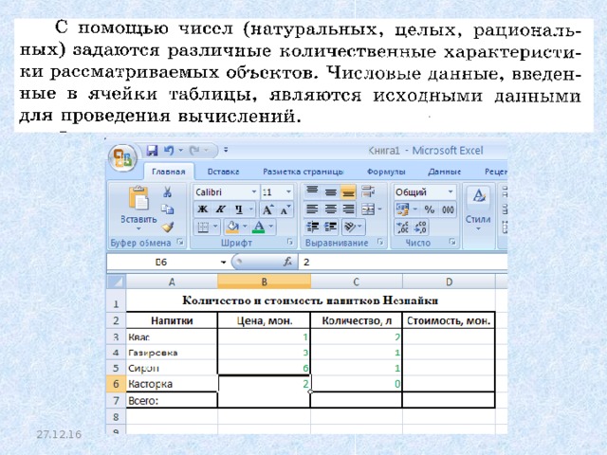Select cell containing Касторка
This screenshot has width=607, height=455.
pos(172,384)
